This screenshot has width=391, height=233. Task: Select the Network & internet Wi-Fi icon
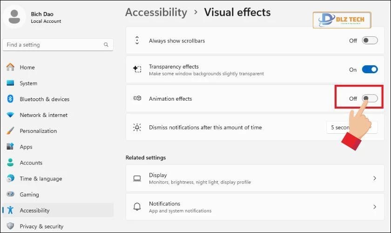[10, 115]
